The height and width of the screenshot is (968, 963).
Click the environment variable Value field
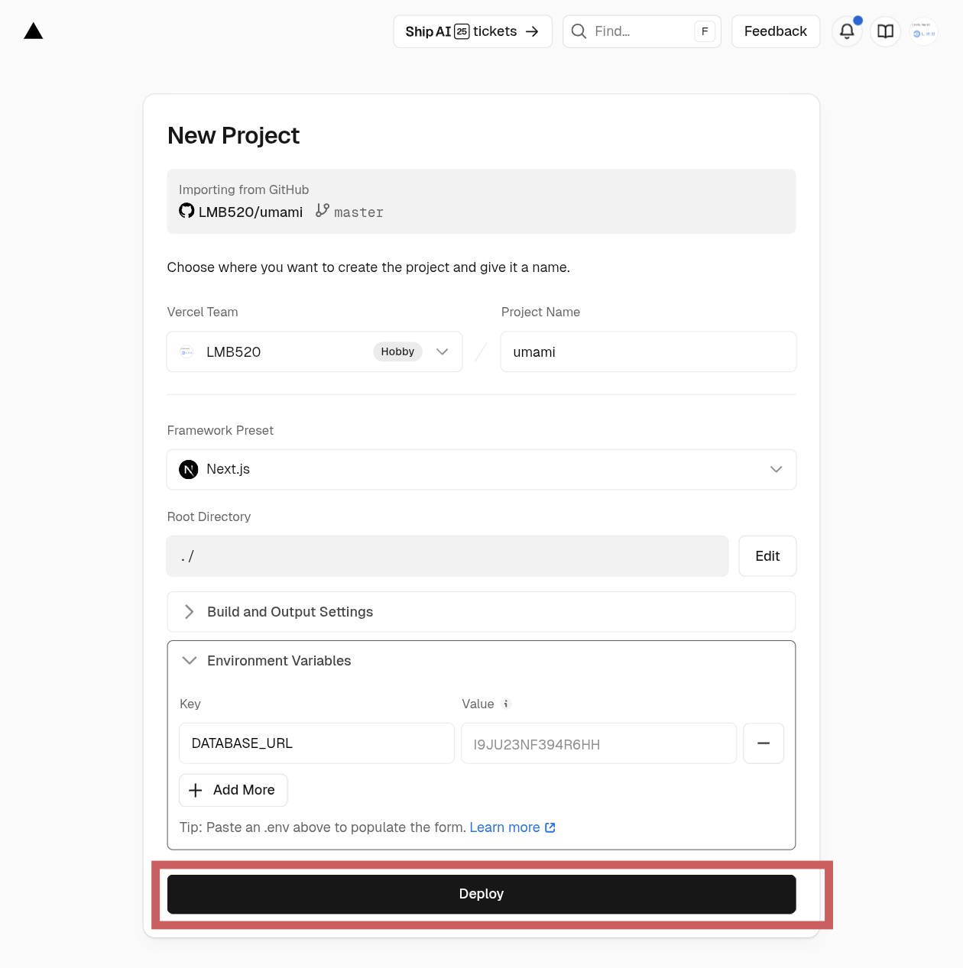598,743
